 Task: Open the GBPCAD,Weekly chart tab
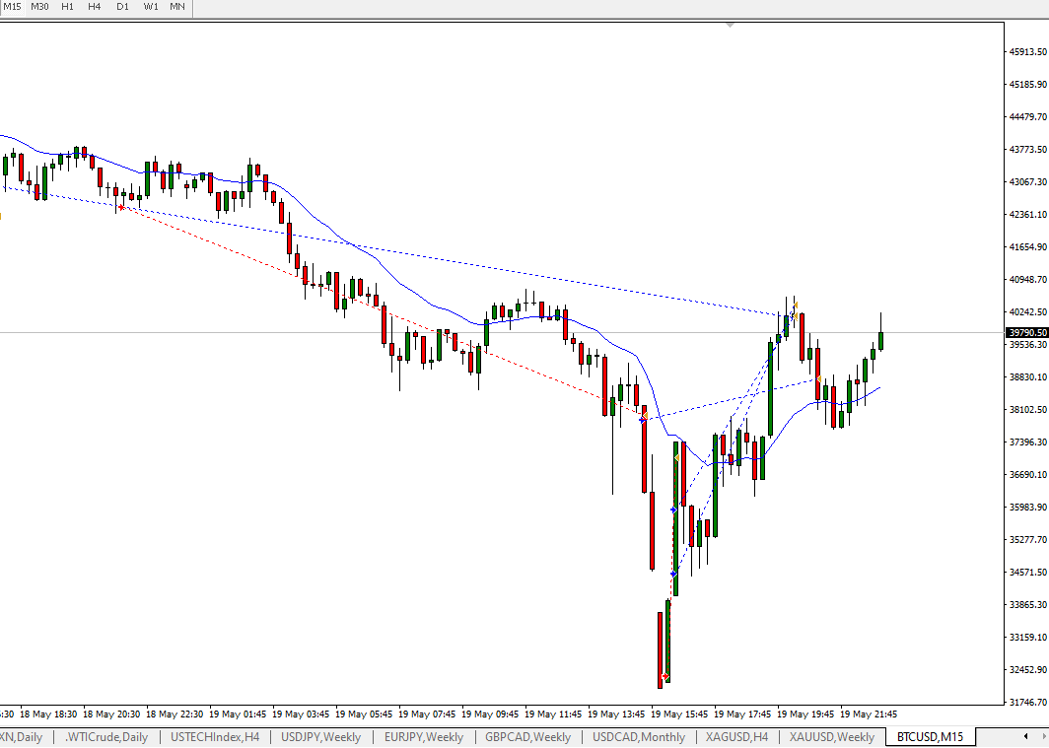coord(528,737)
